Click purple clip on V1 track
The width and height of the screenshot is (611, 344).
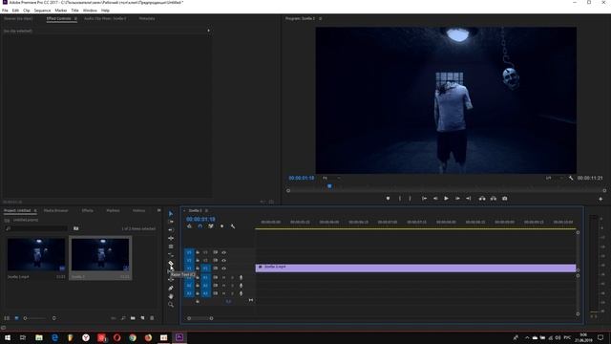tap(415, 268)
